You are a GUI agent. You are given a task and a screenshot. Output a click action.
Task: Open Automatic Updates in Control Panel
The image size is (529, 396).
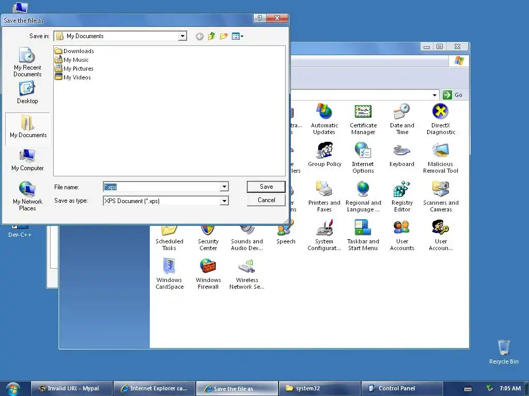coord(324,119)
